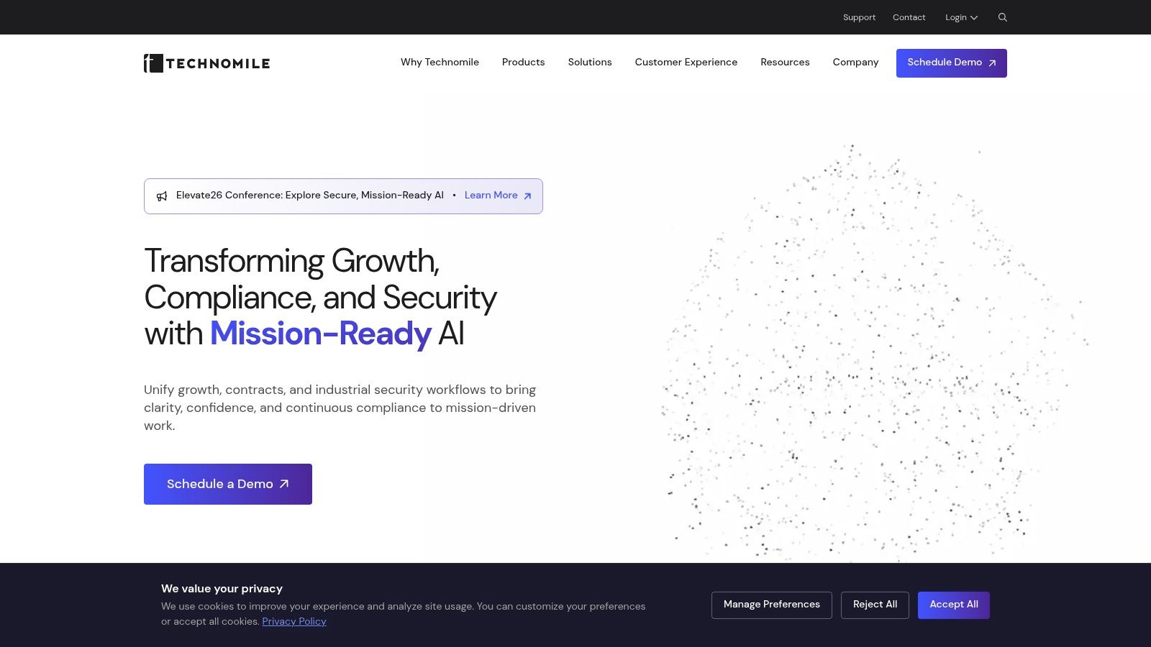Go to the Contact page
Image resolution: width=1151 pixels, height=647 pixels.
pos(909,17)
